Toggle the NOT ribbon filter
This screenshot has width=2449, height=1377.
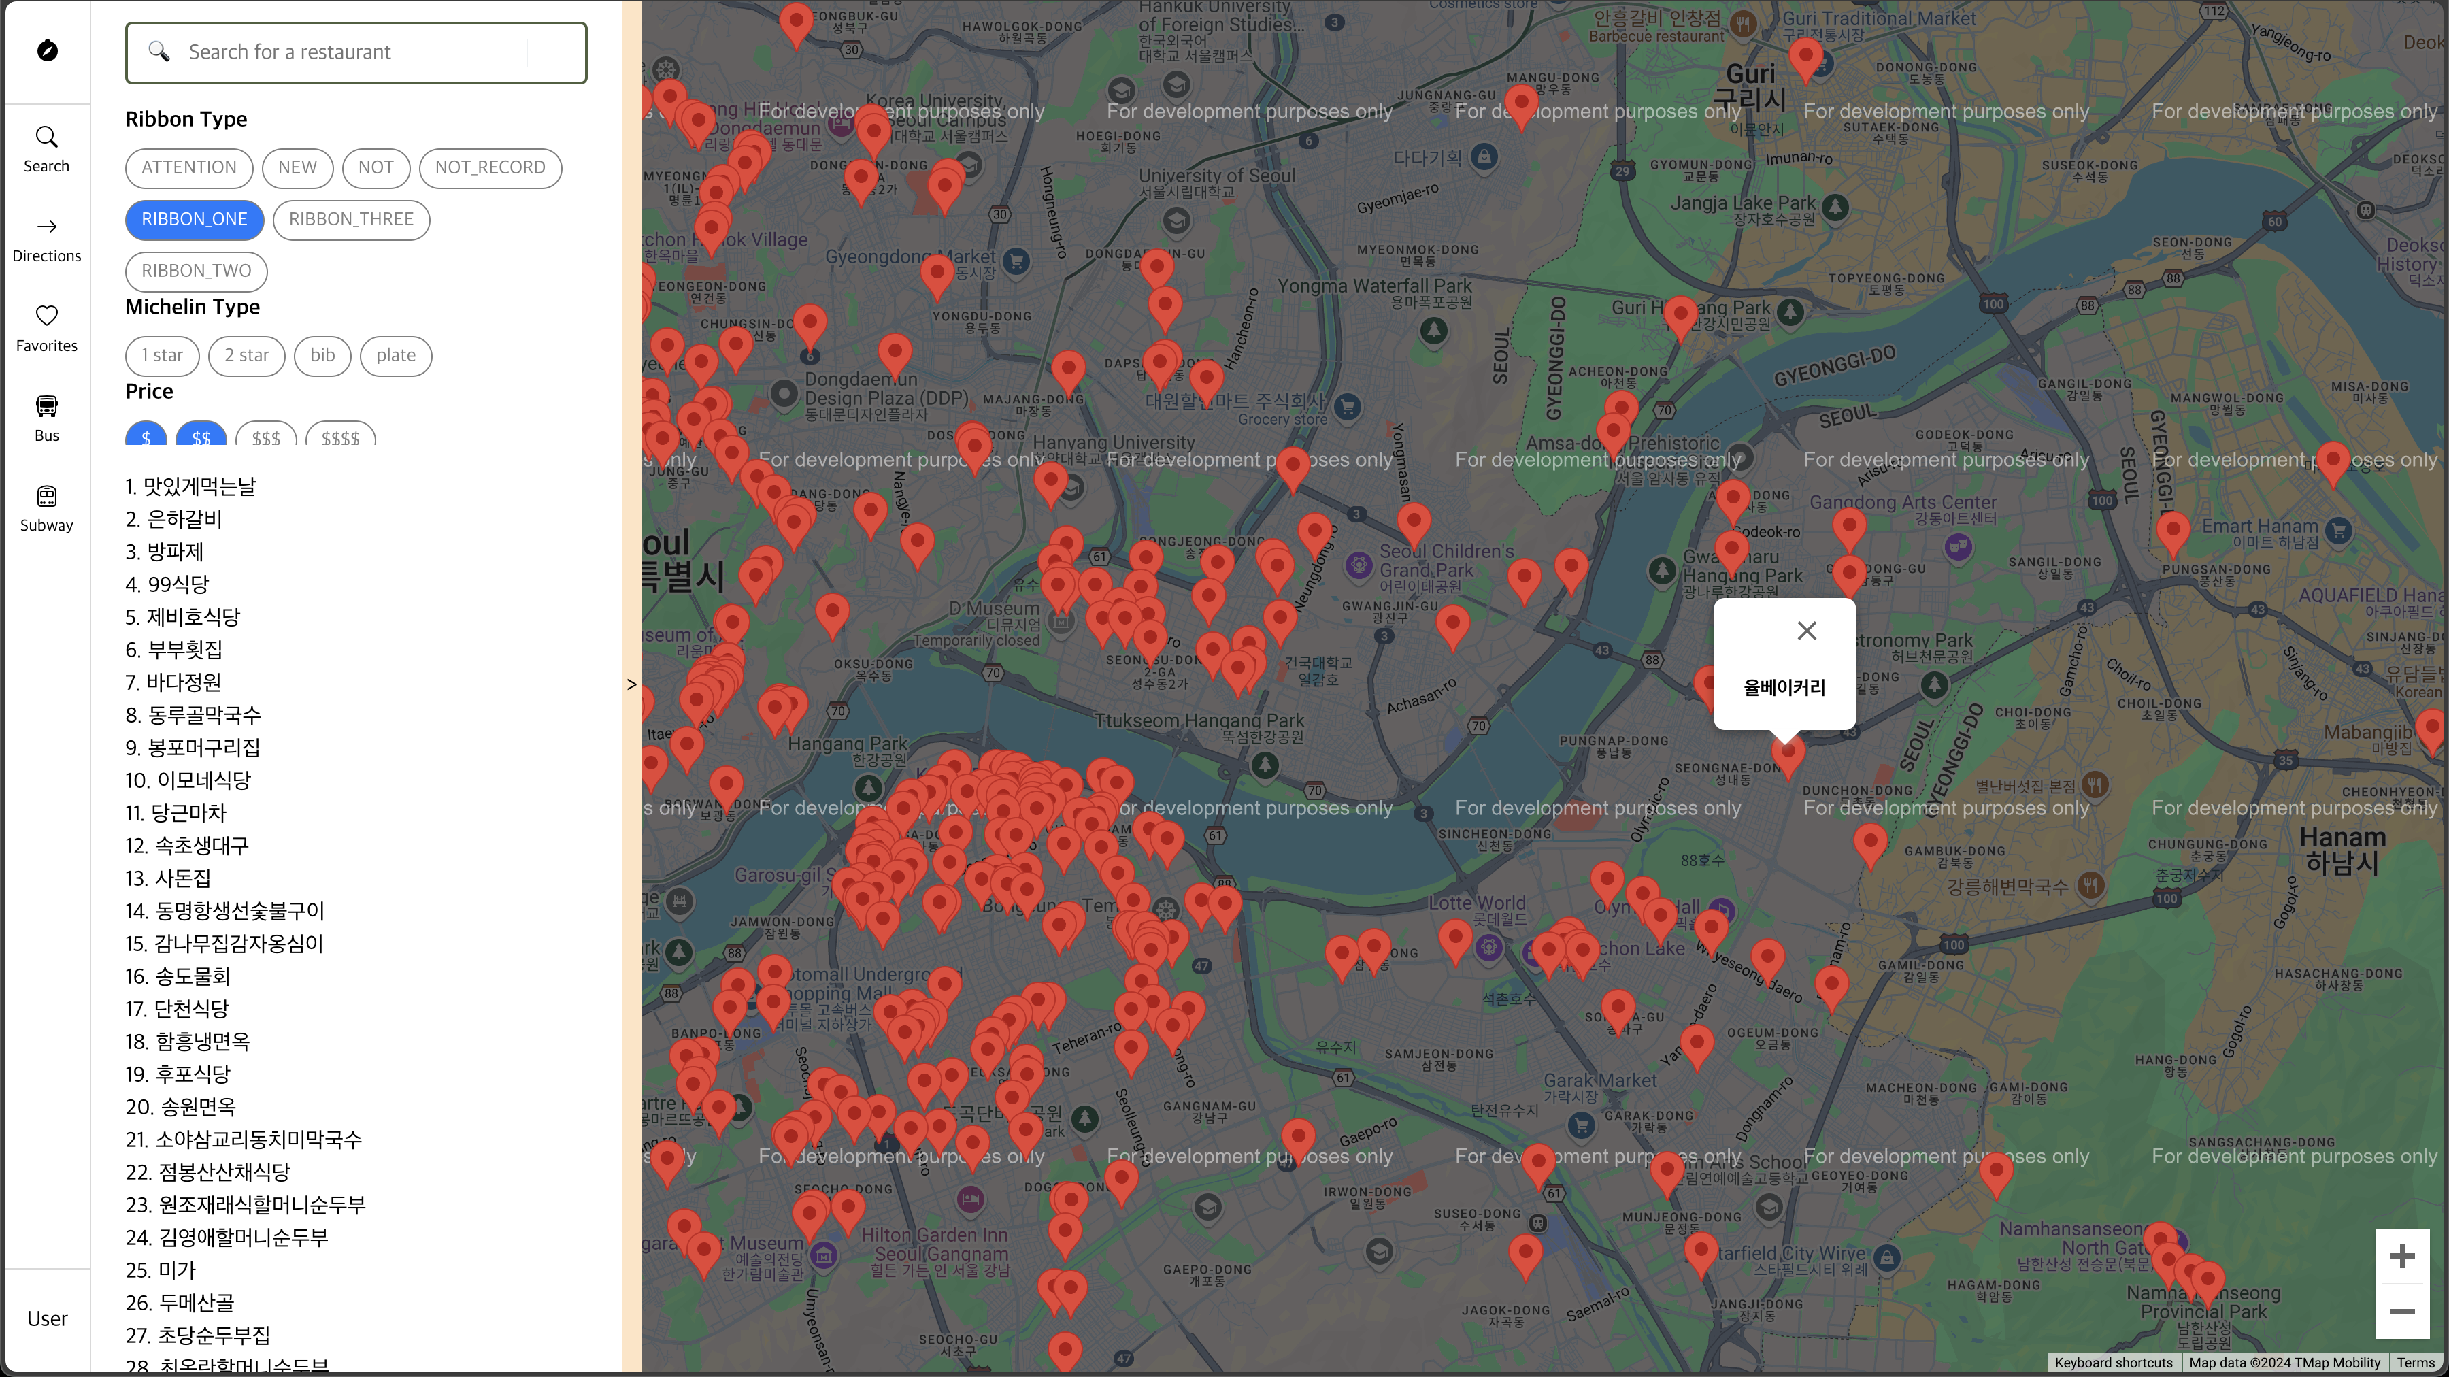pos(376,167)
